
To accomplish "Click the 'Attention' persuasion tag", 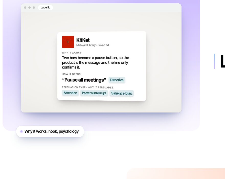I will click(70, 93).
